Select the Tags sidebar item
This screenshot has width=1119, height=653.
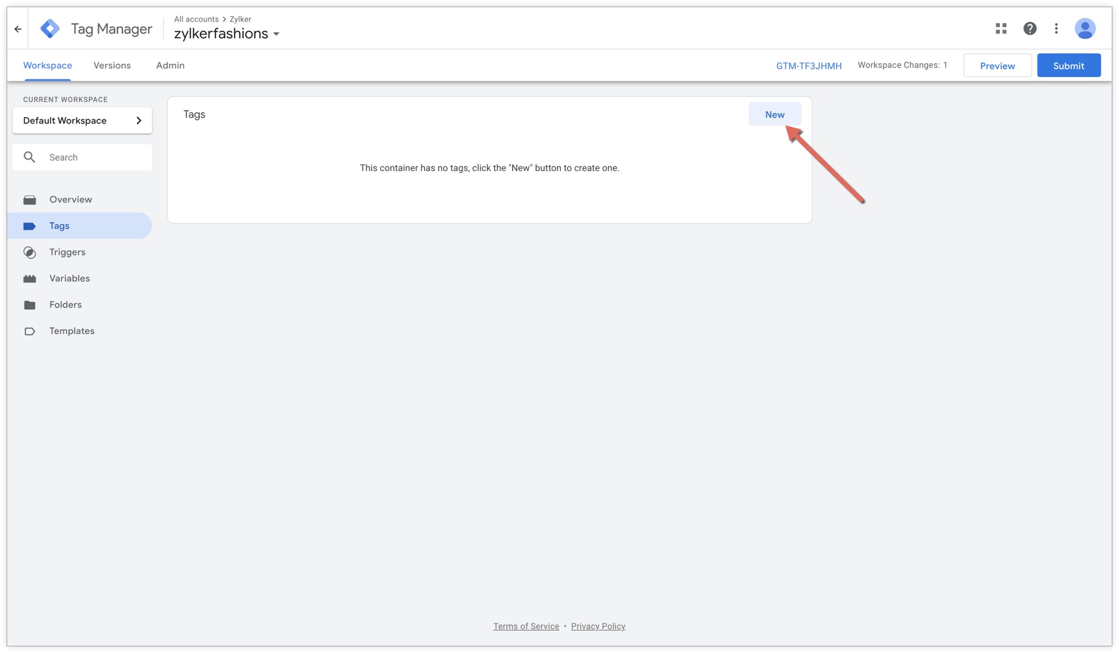point(80,226)
